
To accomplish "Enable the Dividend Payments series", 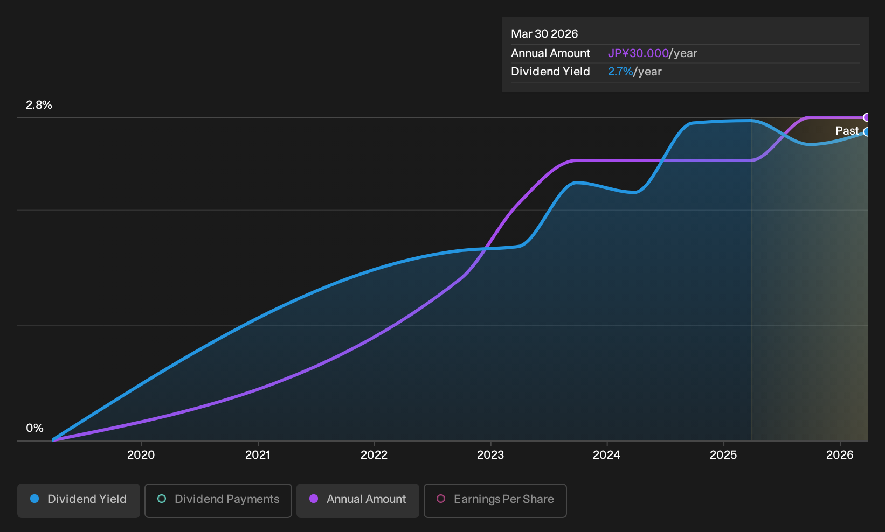I will pyautogui.click(x=218, y=501).
